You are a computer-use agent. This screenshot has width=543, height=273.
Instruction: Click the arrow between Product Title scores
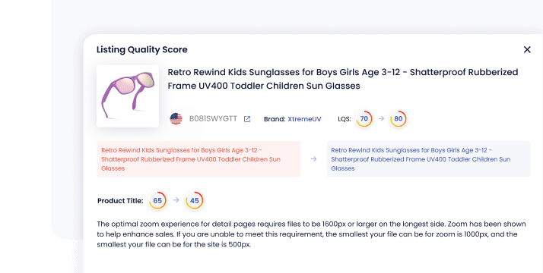point(176,200)
